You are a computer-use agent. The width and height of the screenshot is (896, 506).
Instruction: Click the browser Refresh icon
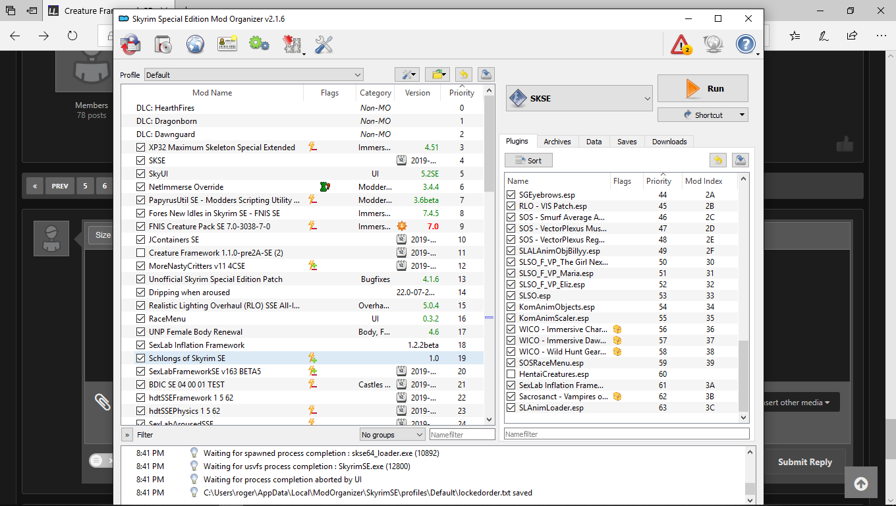(72, 36)
